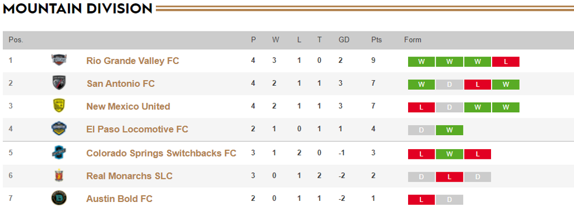The height and width of the screenshot is (212, 574).
Task: Select the New Mexico United yellow shield logo
Action: (59, 106)
